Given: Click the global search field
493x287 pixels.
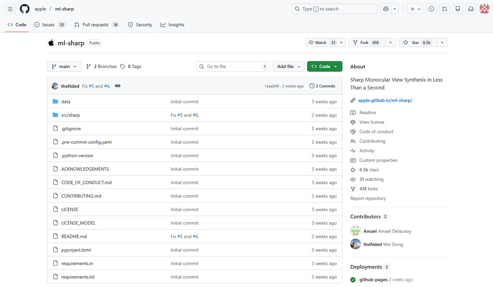Looking at the screenshot, I should [x=334, y=9].
